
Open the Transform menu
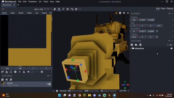pos(32,2)
